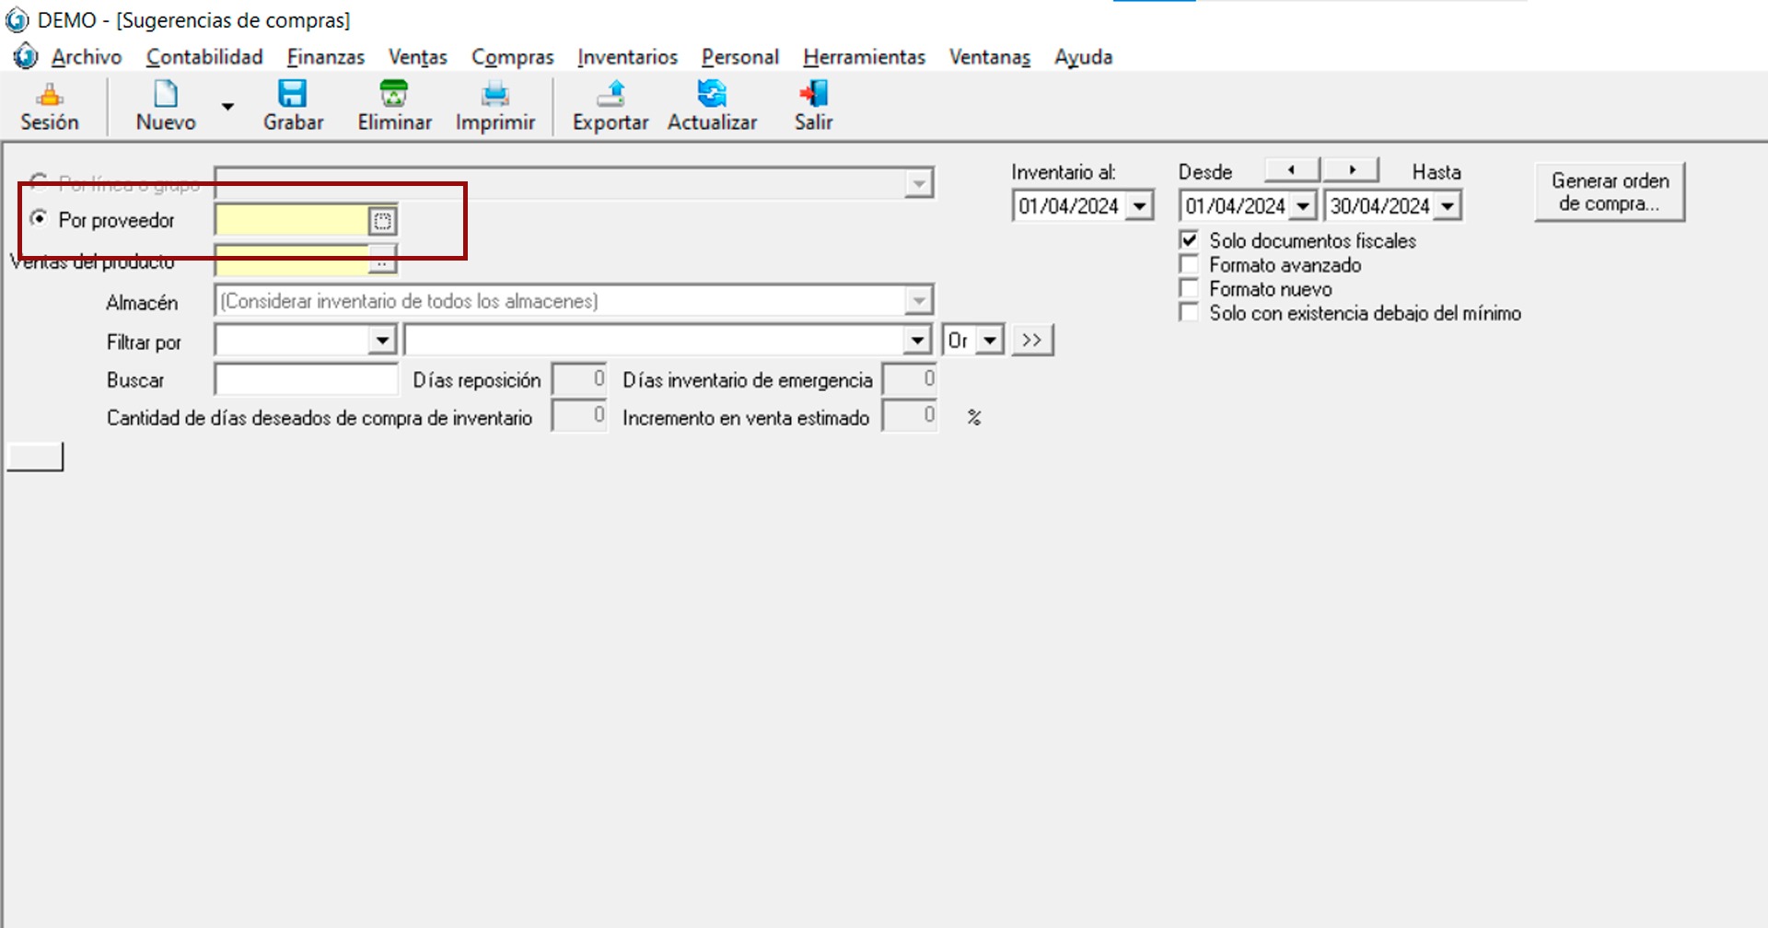The height and width of the screenshot is (928, 1768).
Task: Open supplier lookup next to Por proveedor
Action: (x=382, y=221)
